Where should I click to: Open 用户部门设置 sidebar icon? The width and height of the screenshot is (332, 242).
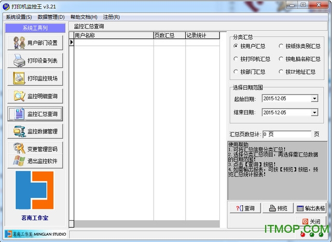coord(19,42)
